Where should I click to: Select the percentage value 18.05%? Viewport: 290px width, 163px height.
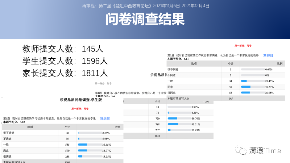(107, 156)
